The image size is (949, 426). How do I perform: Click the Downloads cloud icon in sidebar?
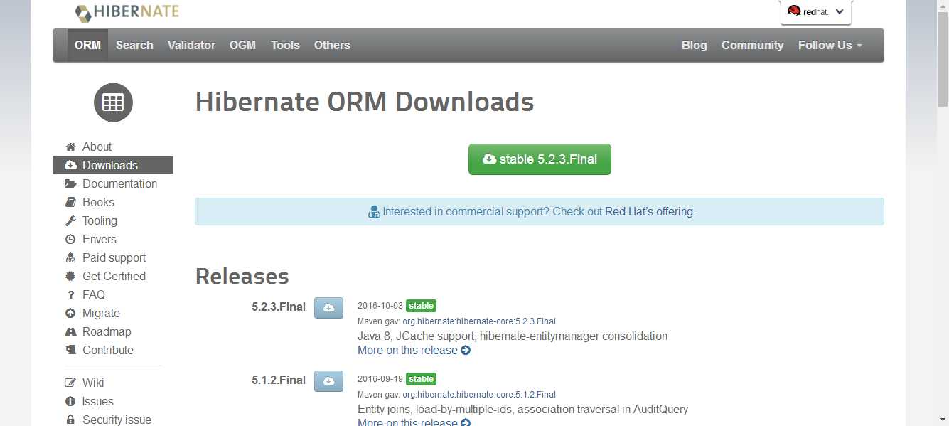click(70, 165)
